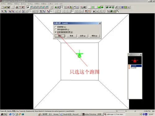Switch to the ChinaDV forum browser task
155x116 pixels.
71,114
